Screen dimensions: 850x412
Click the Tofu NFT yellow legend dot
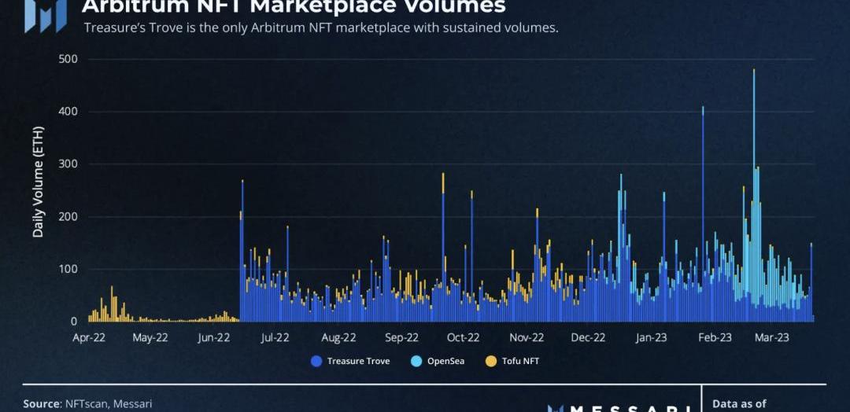[x=491, y=362]
